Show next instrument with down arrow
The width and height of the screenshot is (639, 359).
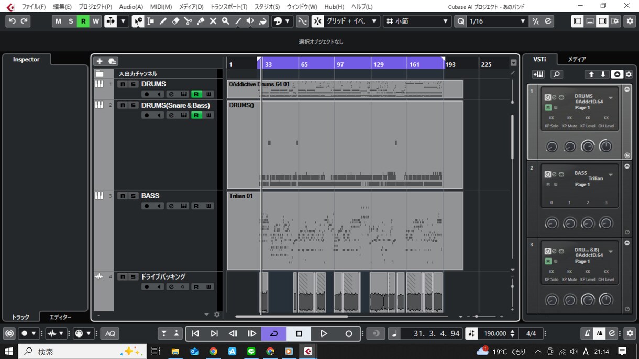pos(603,74)
